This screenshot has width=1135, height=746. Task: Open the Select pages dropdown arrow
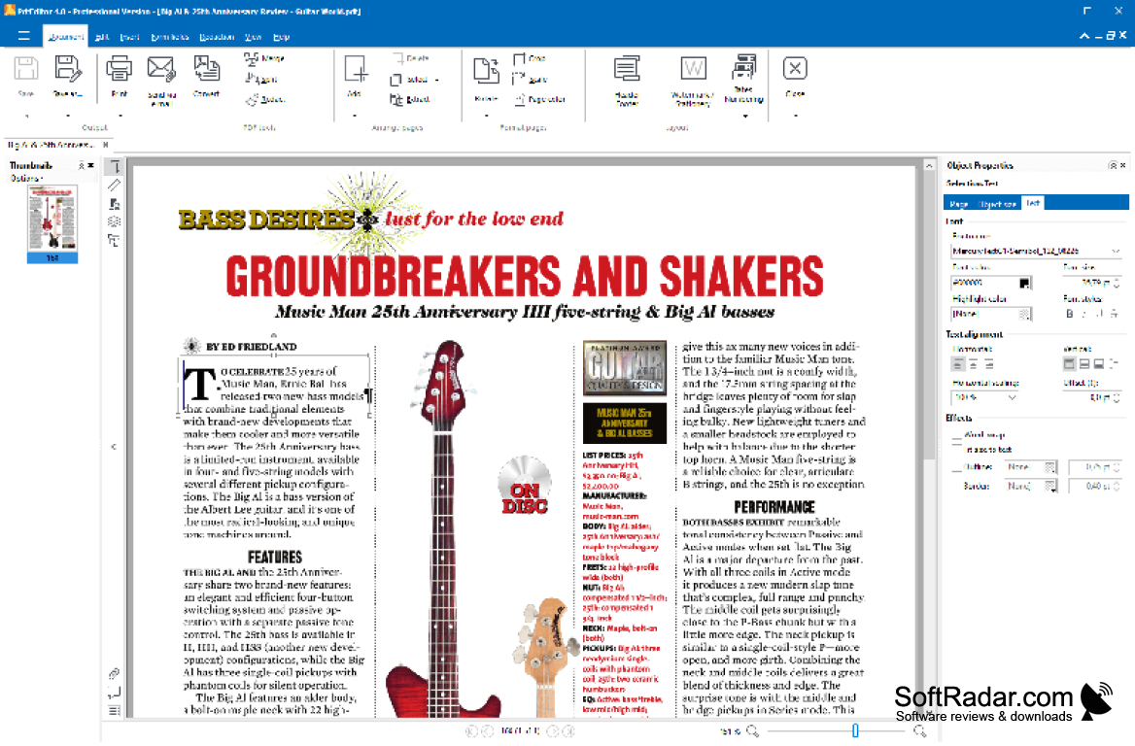[436, 80]
